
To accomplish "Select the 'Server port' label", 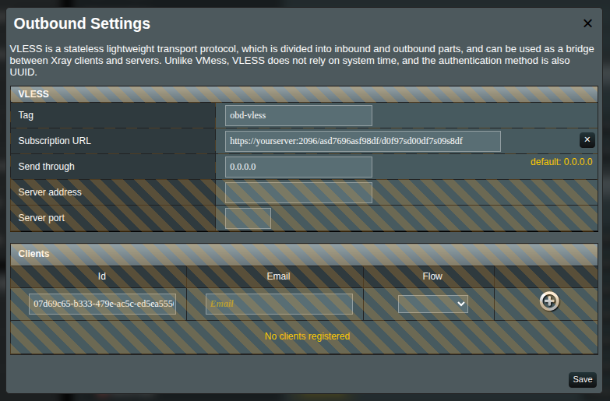I will point(41,218).
